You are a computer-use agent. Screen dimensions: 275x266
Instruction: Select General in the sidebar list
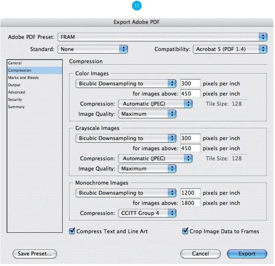(x=35, y=63)
